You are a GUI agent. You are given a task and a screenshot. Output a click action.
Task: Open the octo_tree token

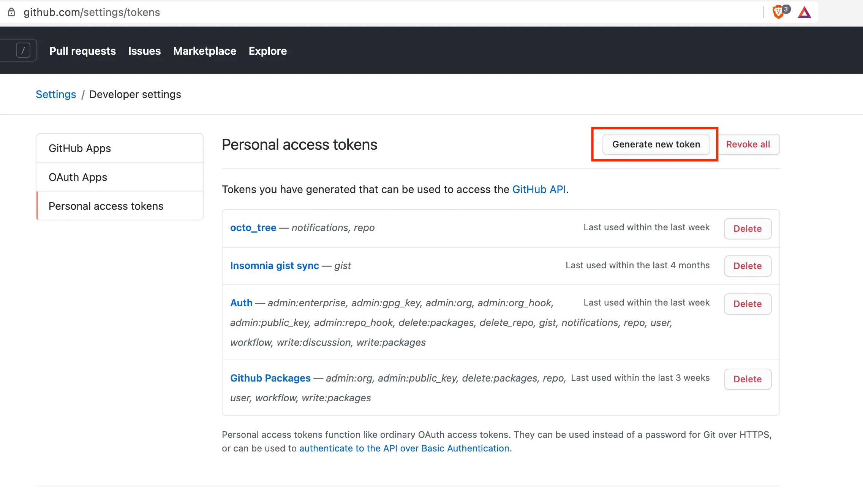253,228
